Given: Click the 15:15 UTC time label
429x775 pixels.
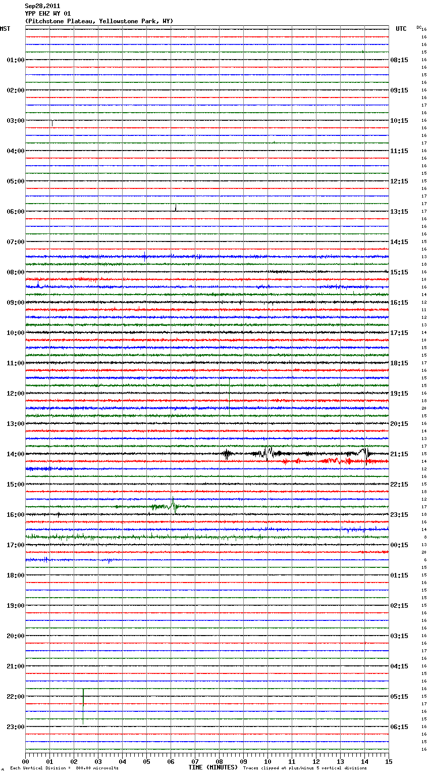Looking at the screenshot, I should [x=399, y=272].
